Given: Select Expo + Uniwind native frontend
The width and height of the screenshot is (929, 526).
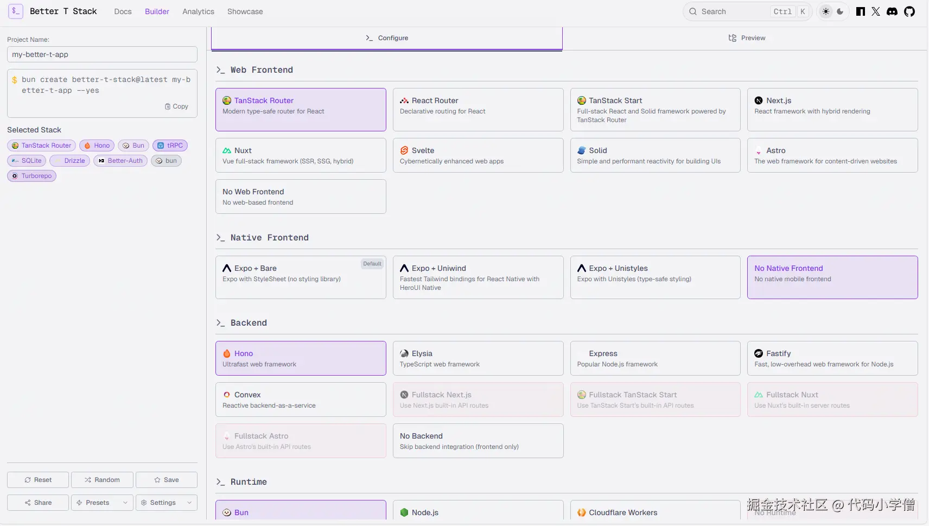Looking at the screenshot, I should click(x=478, y=277).
